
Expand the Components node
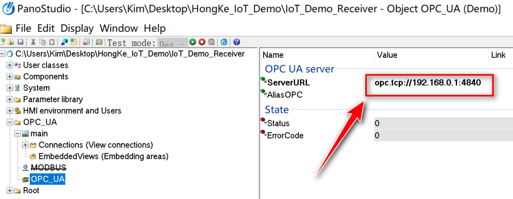pos(10,77)
